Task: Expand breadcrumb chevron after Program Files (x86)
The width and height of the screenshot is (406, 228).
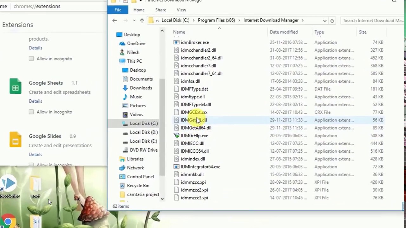Action: tap(239, 20)
